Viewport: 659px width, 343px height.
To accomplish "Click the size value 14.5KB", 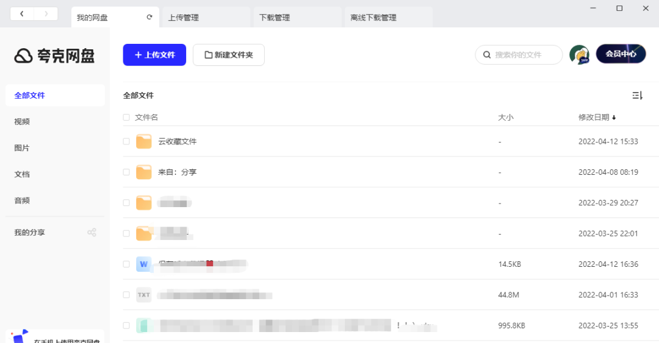I will click(x=510, y=264).
